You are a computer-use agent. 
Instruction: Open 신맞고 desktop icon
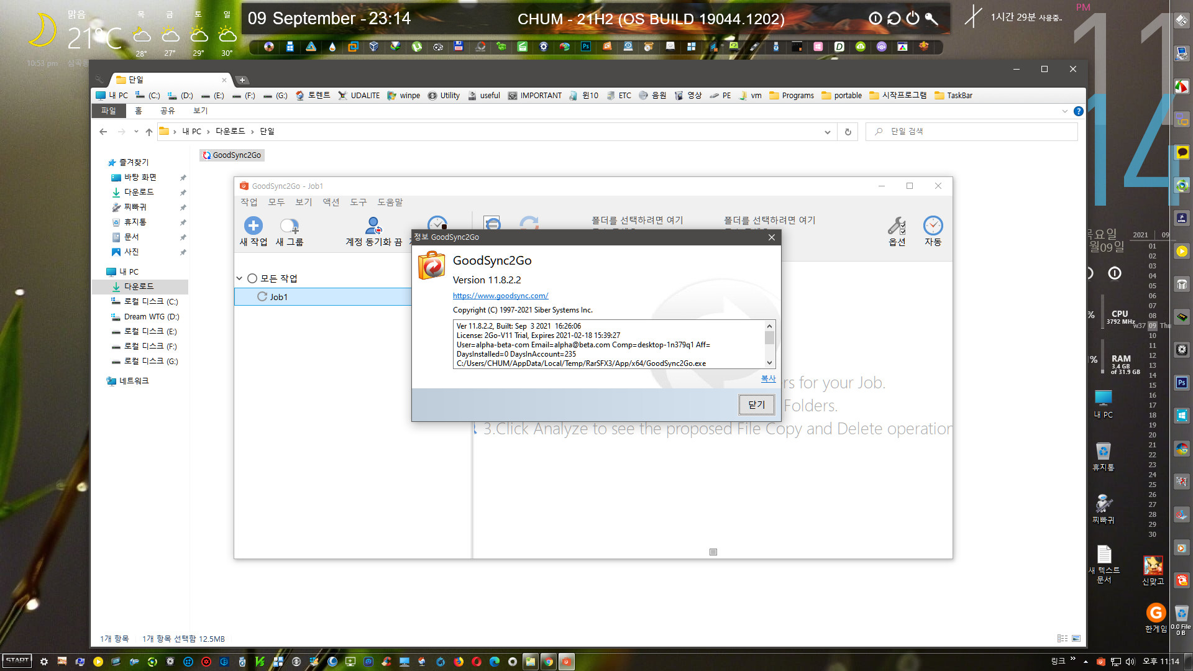pos(1153,570)
